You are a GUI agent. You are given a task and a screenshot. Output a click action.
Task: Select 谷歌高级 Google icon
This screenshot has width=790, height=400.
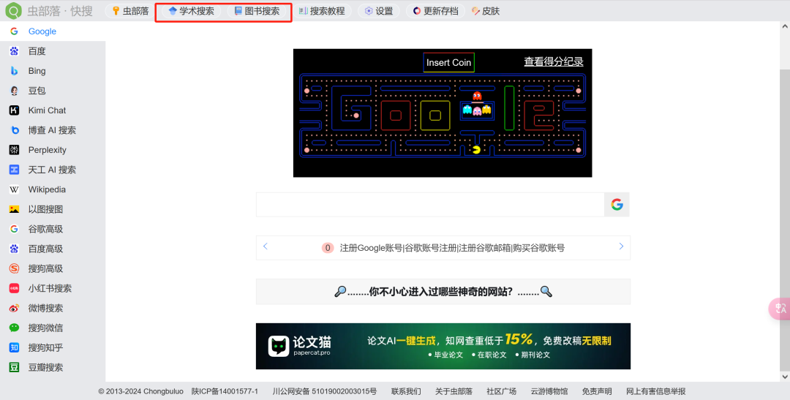tap(14, 229)
